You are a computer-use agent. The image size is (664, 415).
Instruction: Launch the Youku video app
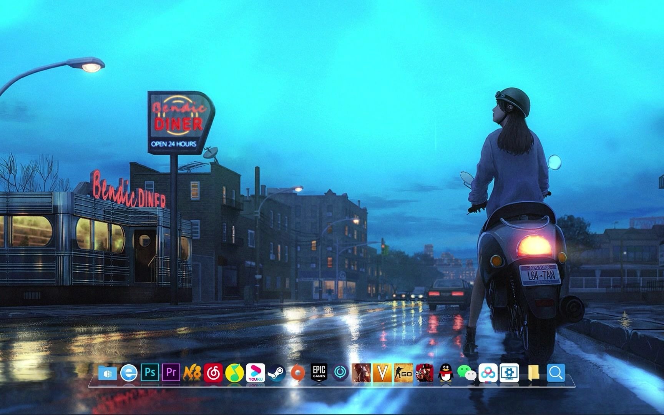tap(256, 373)
